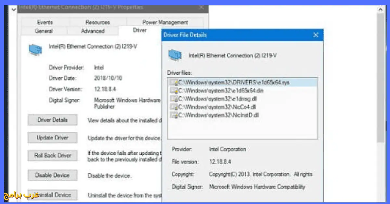Select e1dmsg.dll driver file row
The height and width of the screenshot is (204, 390).
coord(242,99)
